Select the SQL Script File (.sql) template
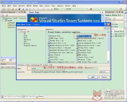This screenshot has height=102, width=127. [x=87, y=62]
